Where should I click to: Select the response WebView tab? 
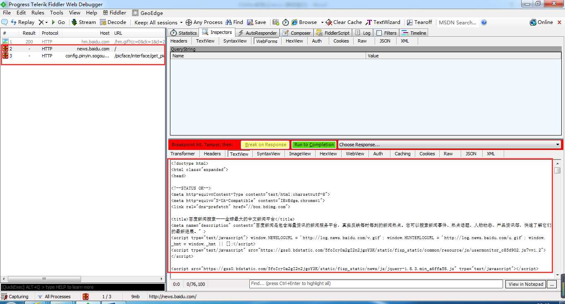[355, 154]
